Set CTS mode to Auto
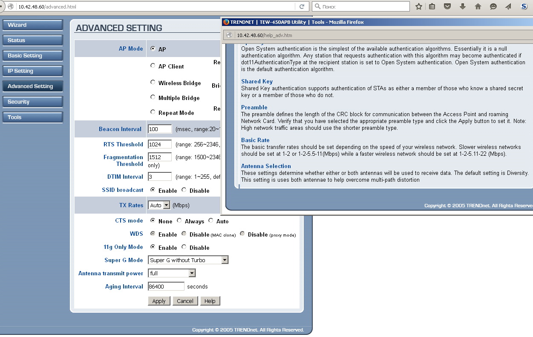The image size is (533, 337). click(211, 220)
